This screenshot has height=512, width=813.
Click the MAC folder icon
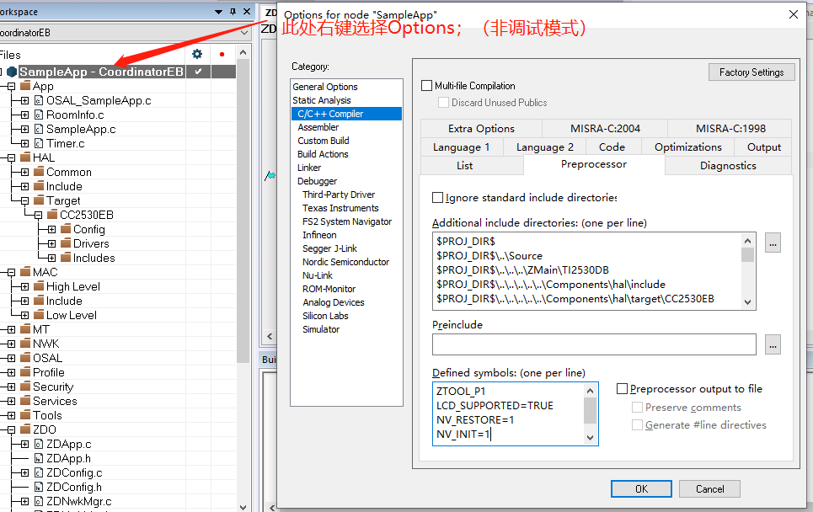[x=25, y=272]
